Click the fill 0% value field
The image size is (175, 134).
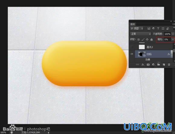pos(168,40)
